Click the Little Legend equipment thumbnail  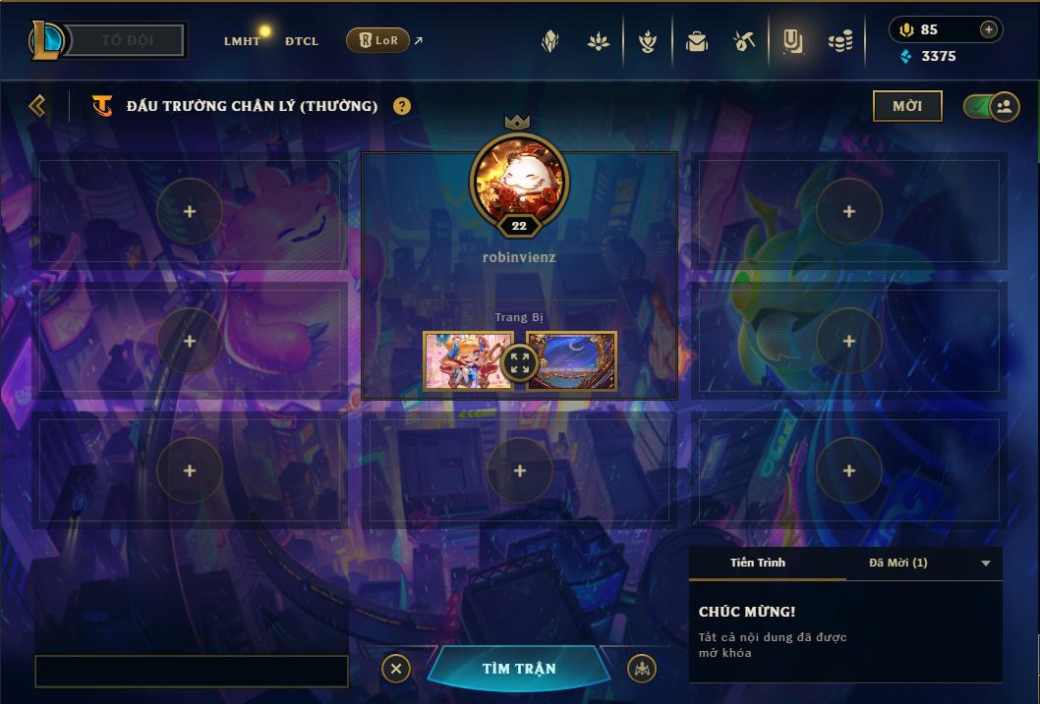click(468, 361)
